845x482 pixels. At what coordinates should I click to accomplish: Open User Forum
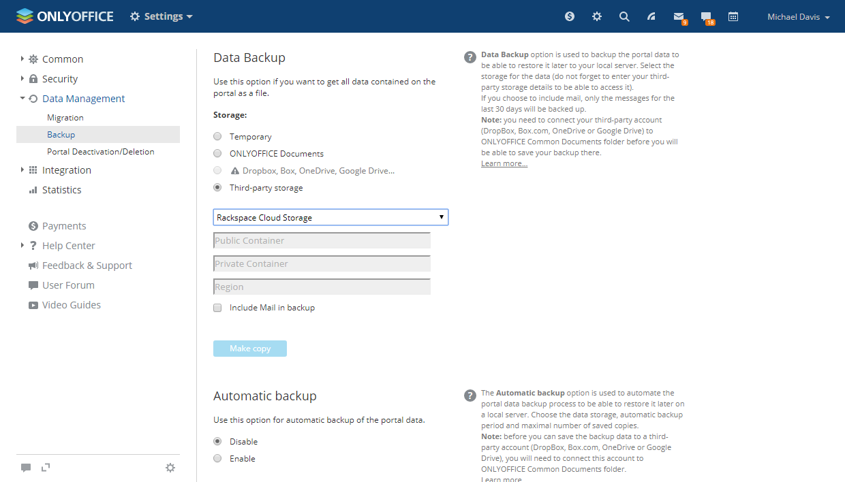[x=68, y=285]
